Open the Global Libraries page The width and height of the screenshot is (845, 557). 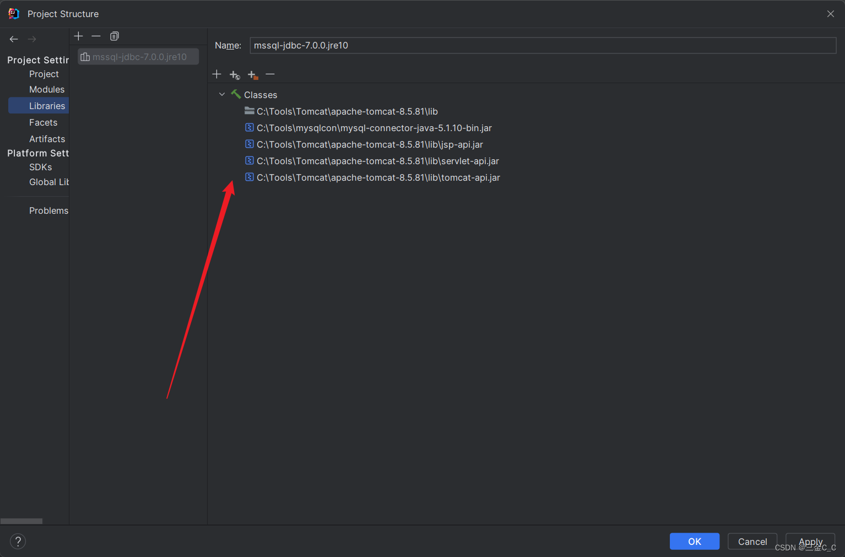point(49,182)
